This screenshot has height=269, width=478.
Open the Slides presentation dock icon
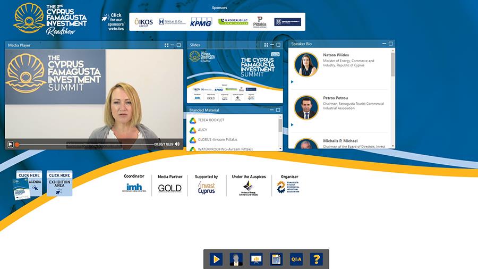[x=257, y=259]
